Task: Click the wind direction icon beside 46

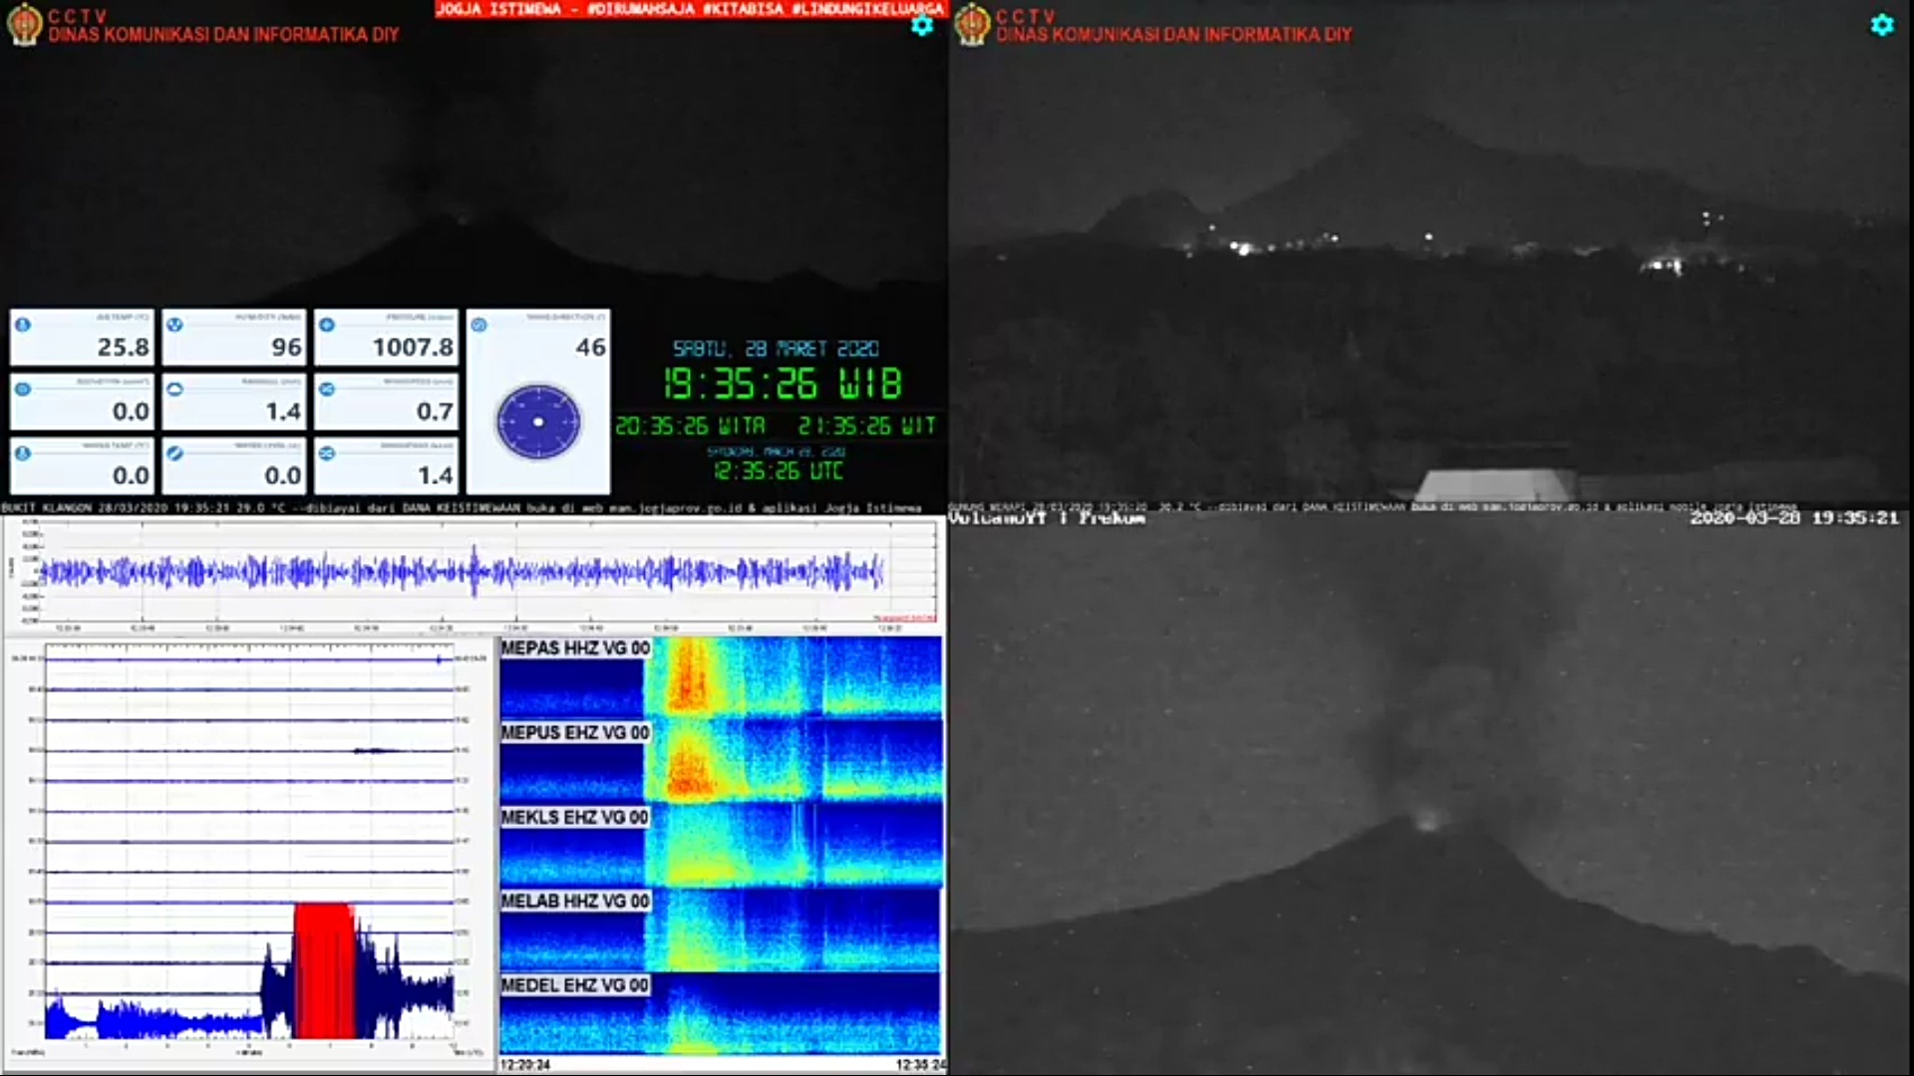Action: click(478, 325)
